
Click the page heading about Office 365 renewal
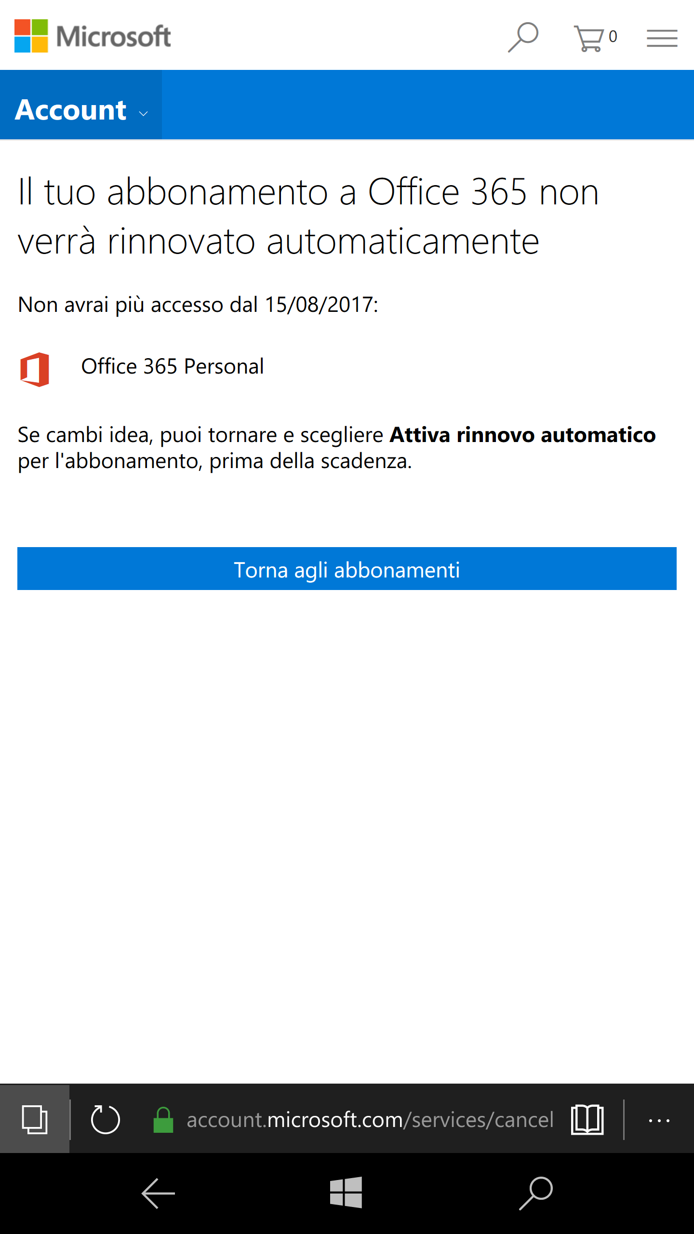pos(308,216)
